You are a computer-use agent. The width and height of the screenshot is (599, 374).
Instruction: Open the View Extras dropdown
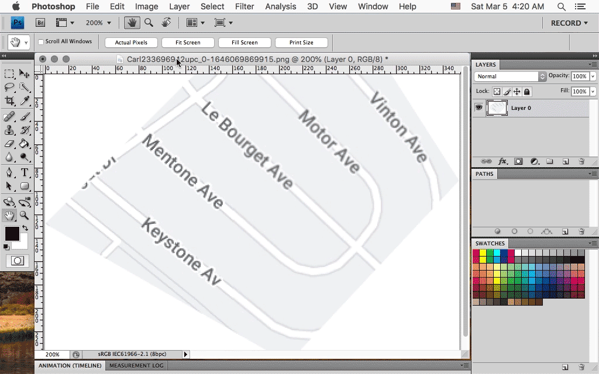click(65, 23)
